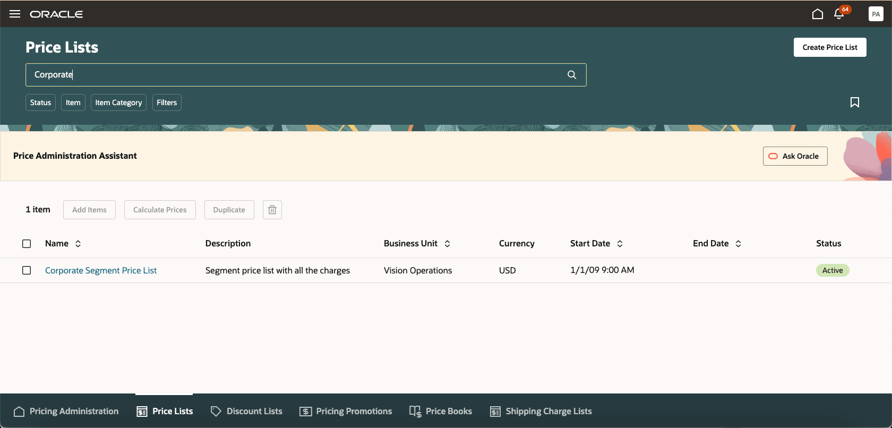The width and height of the screenshot is (892, 428).
Task: Go to the Price Books tab
Action: pos(441,412)
